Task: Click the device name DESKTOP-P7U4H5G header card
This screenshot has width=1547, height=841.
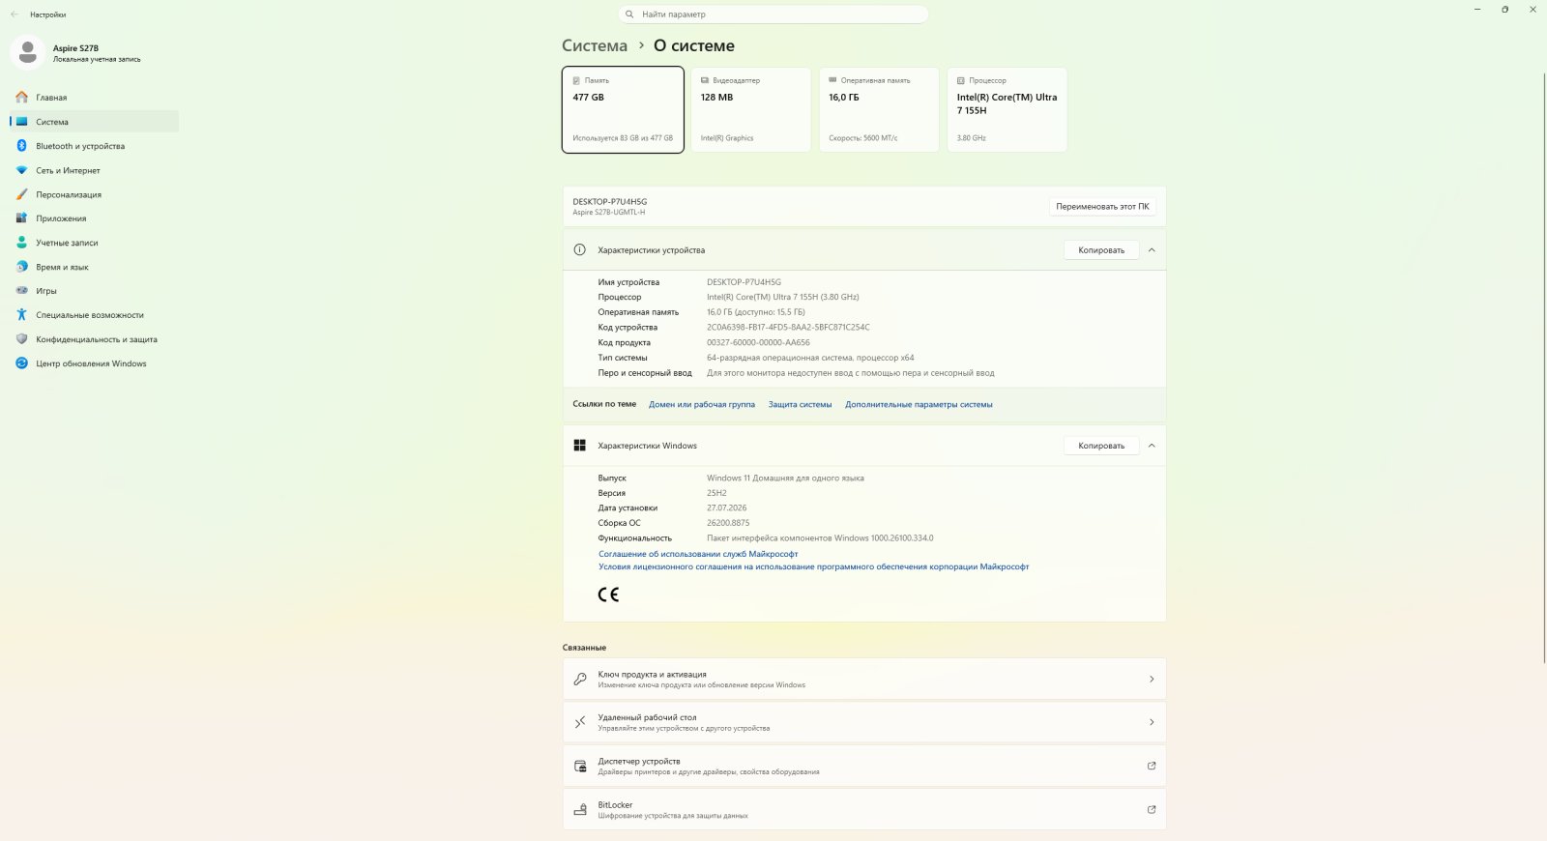Action: click(x=864, y=207)
